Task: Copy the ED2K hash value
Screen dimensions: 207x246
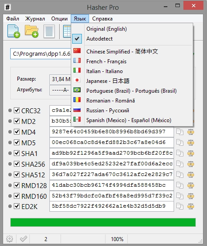Action: (x=180, y=206)
